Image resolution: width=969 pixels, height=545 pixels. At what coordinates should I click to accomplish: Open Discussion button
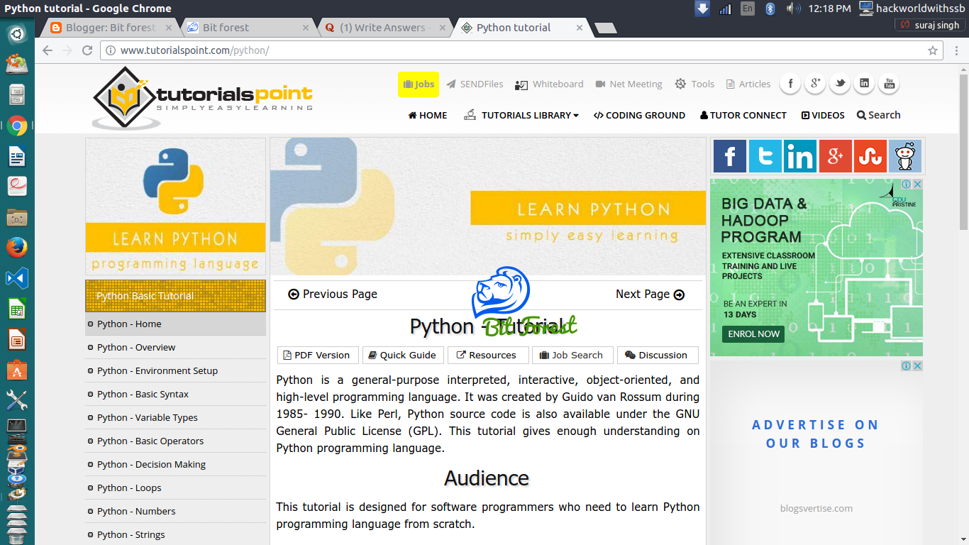click(657, 355)
